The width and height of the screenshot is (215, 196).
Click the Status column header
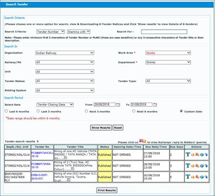click(105, 147)
